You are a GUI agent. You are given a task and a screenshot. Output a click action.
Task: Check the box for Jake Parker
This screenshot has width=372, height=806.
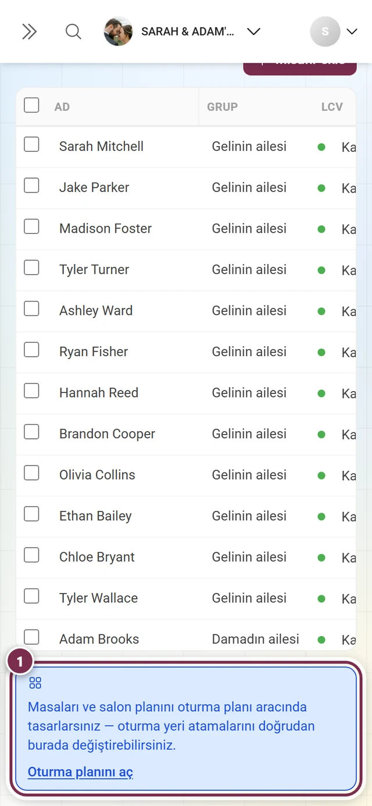[x=31, y=186]
